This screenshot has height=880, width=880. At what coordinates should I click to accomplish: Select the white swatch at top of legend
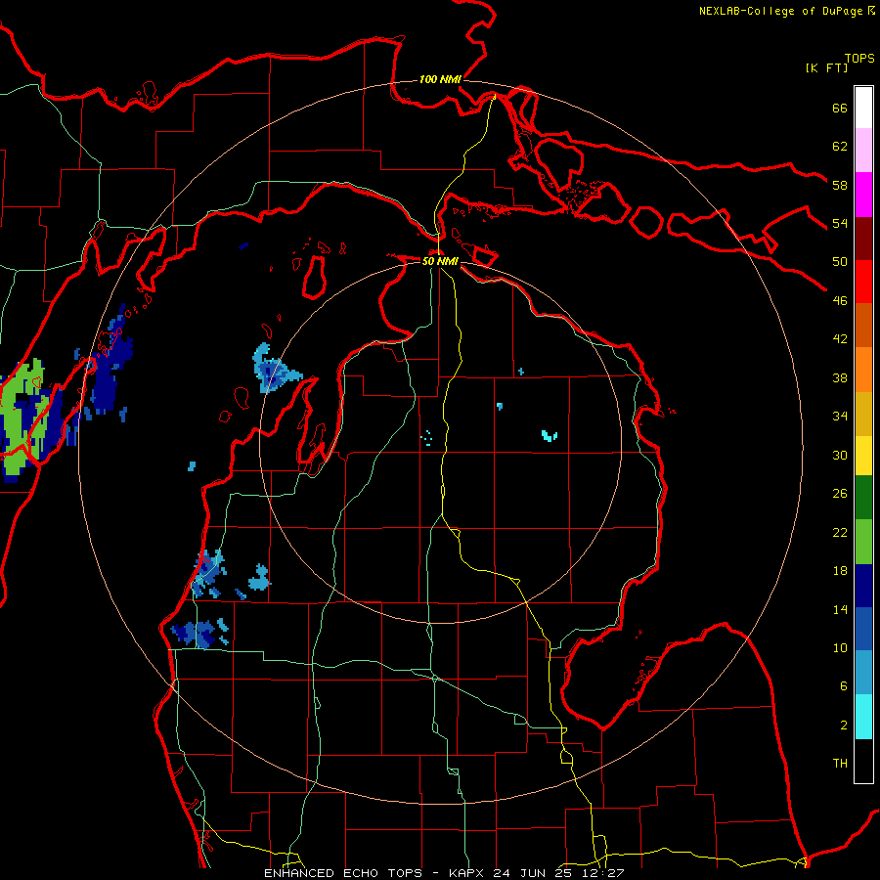click(863, 108)
